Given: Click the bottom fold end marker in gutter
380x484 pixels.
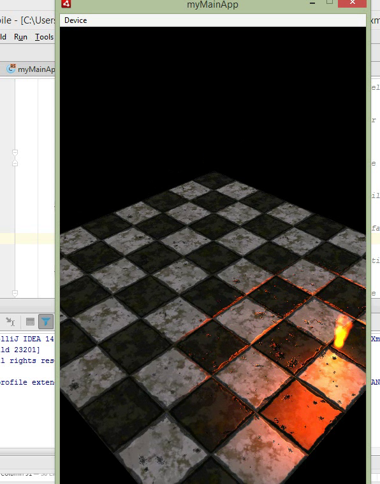Looking at the screenshot, I should [15, 293].
